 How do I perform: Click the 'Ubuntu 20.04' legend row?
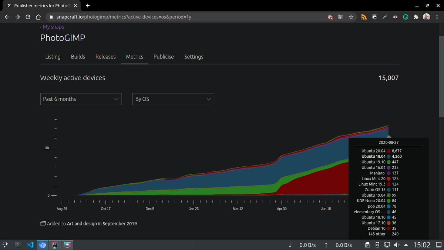(381, 151)
